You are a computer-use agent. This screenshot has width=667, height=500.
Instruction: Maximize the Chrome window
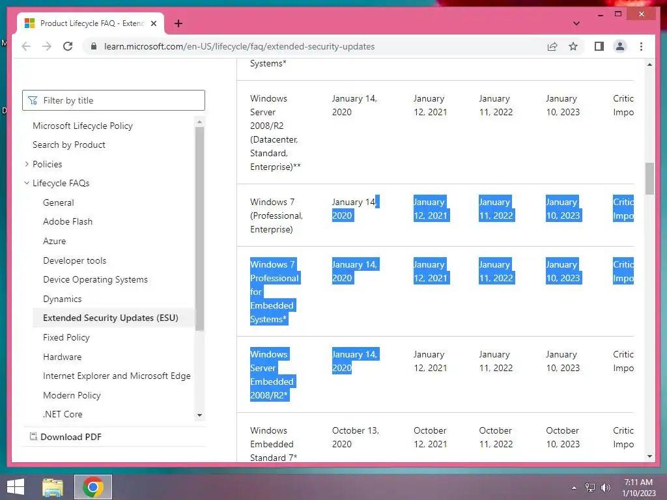[x=618, y=14]
